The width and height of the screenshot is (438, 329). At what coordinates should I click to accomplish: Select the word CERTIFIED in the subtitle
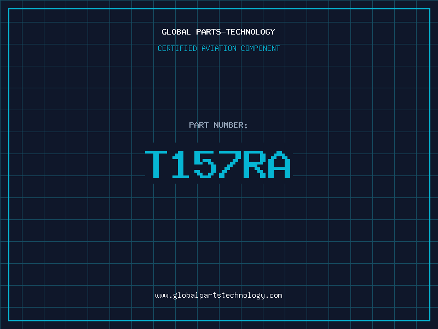[177, 48]
